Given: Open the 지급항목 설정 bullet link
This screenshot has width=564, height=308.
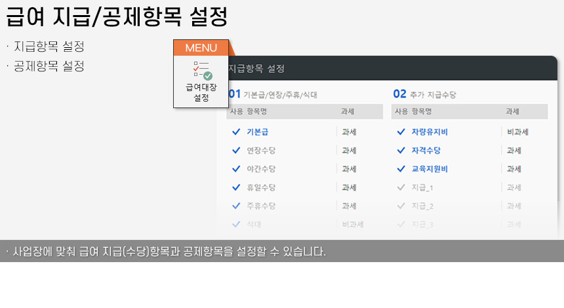Looking at the screenshot, I should tap(49, 47).
